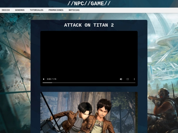Click the 0:00 / 1:15 video time display

coord(52,79)
